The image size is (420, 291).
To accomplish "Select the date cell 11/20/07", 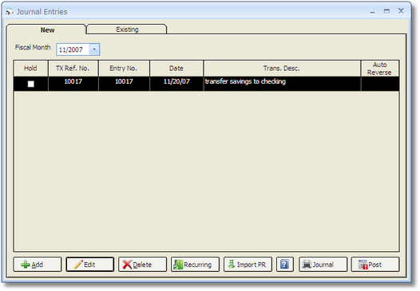I will pyautogui.click(x=176, y=84).
